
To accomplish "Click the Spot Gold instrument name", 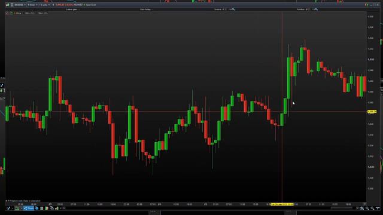I will [x=91, y=5].
